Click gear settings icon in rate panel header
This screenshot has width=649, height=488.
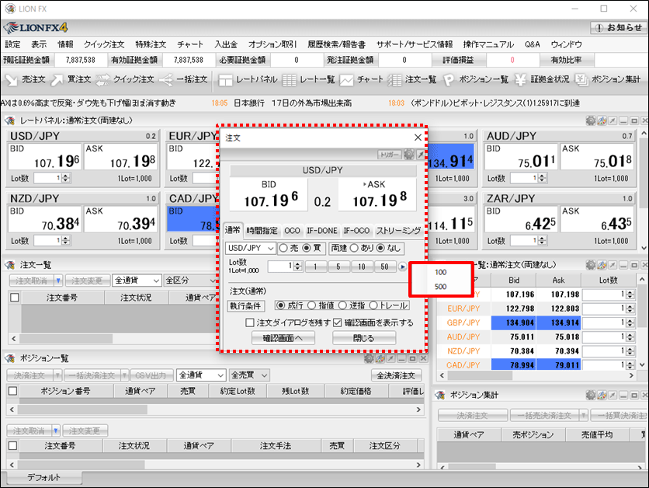591,120
